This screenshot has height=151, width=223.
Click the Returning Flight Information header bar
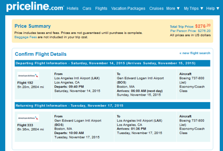tap(112, 105)
